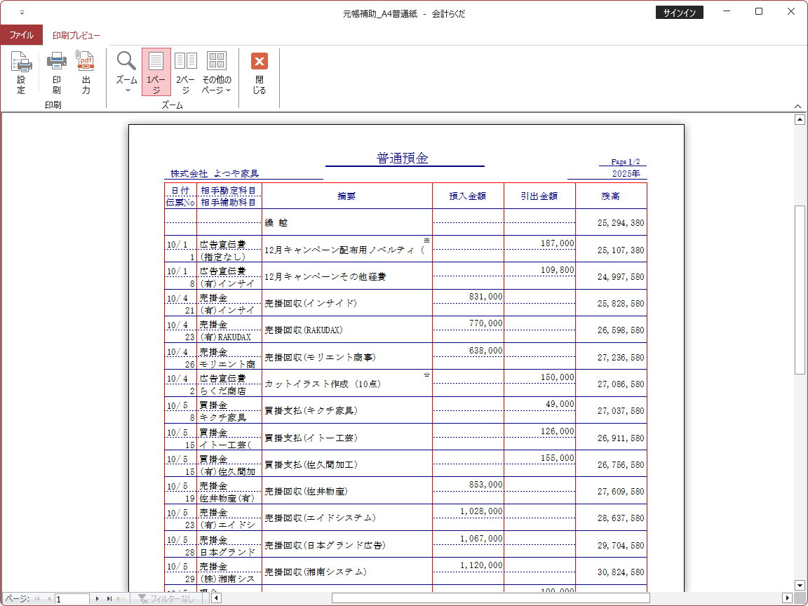Click the horizontal scrollbar right arrow
This screenshot has width=808, height=606.
click(788, 598)
